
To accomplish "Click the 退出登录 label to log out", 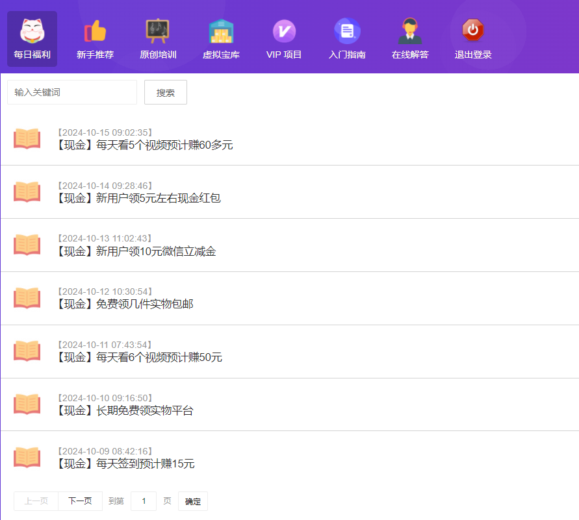I will 473,55.
